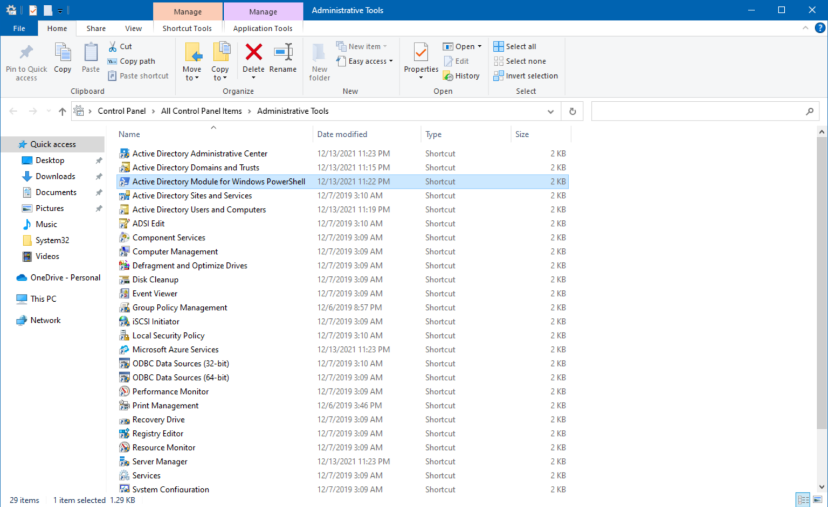Expand the Open dropdown
828x507 pixels.
pyautogui.click(x=478, y=46)
